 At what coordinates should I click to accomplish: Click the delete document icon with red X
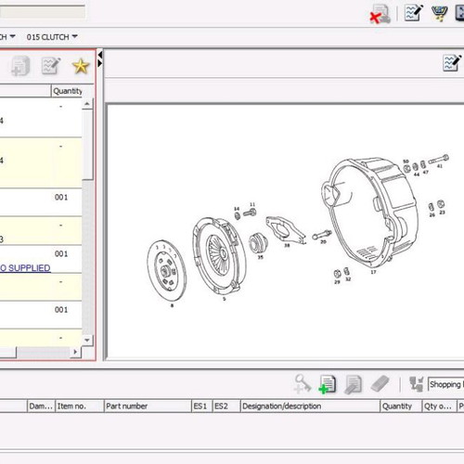(x=380, y=14)
